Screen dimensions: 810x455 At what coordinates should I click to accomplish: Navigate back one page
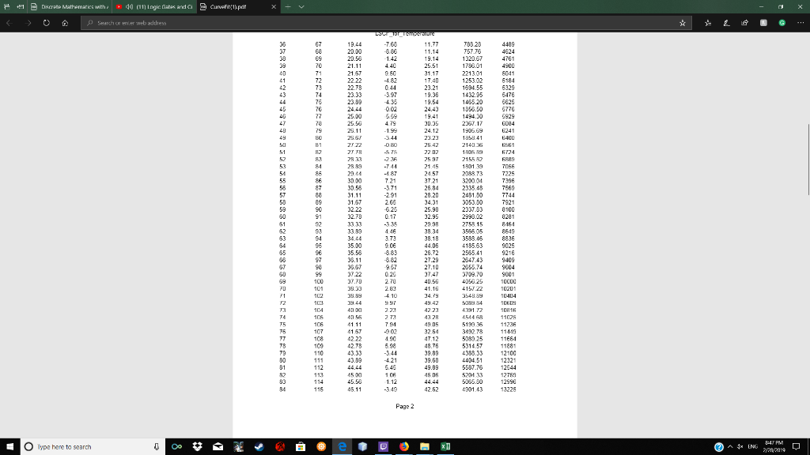9,23
